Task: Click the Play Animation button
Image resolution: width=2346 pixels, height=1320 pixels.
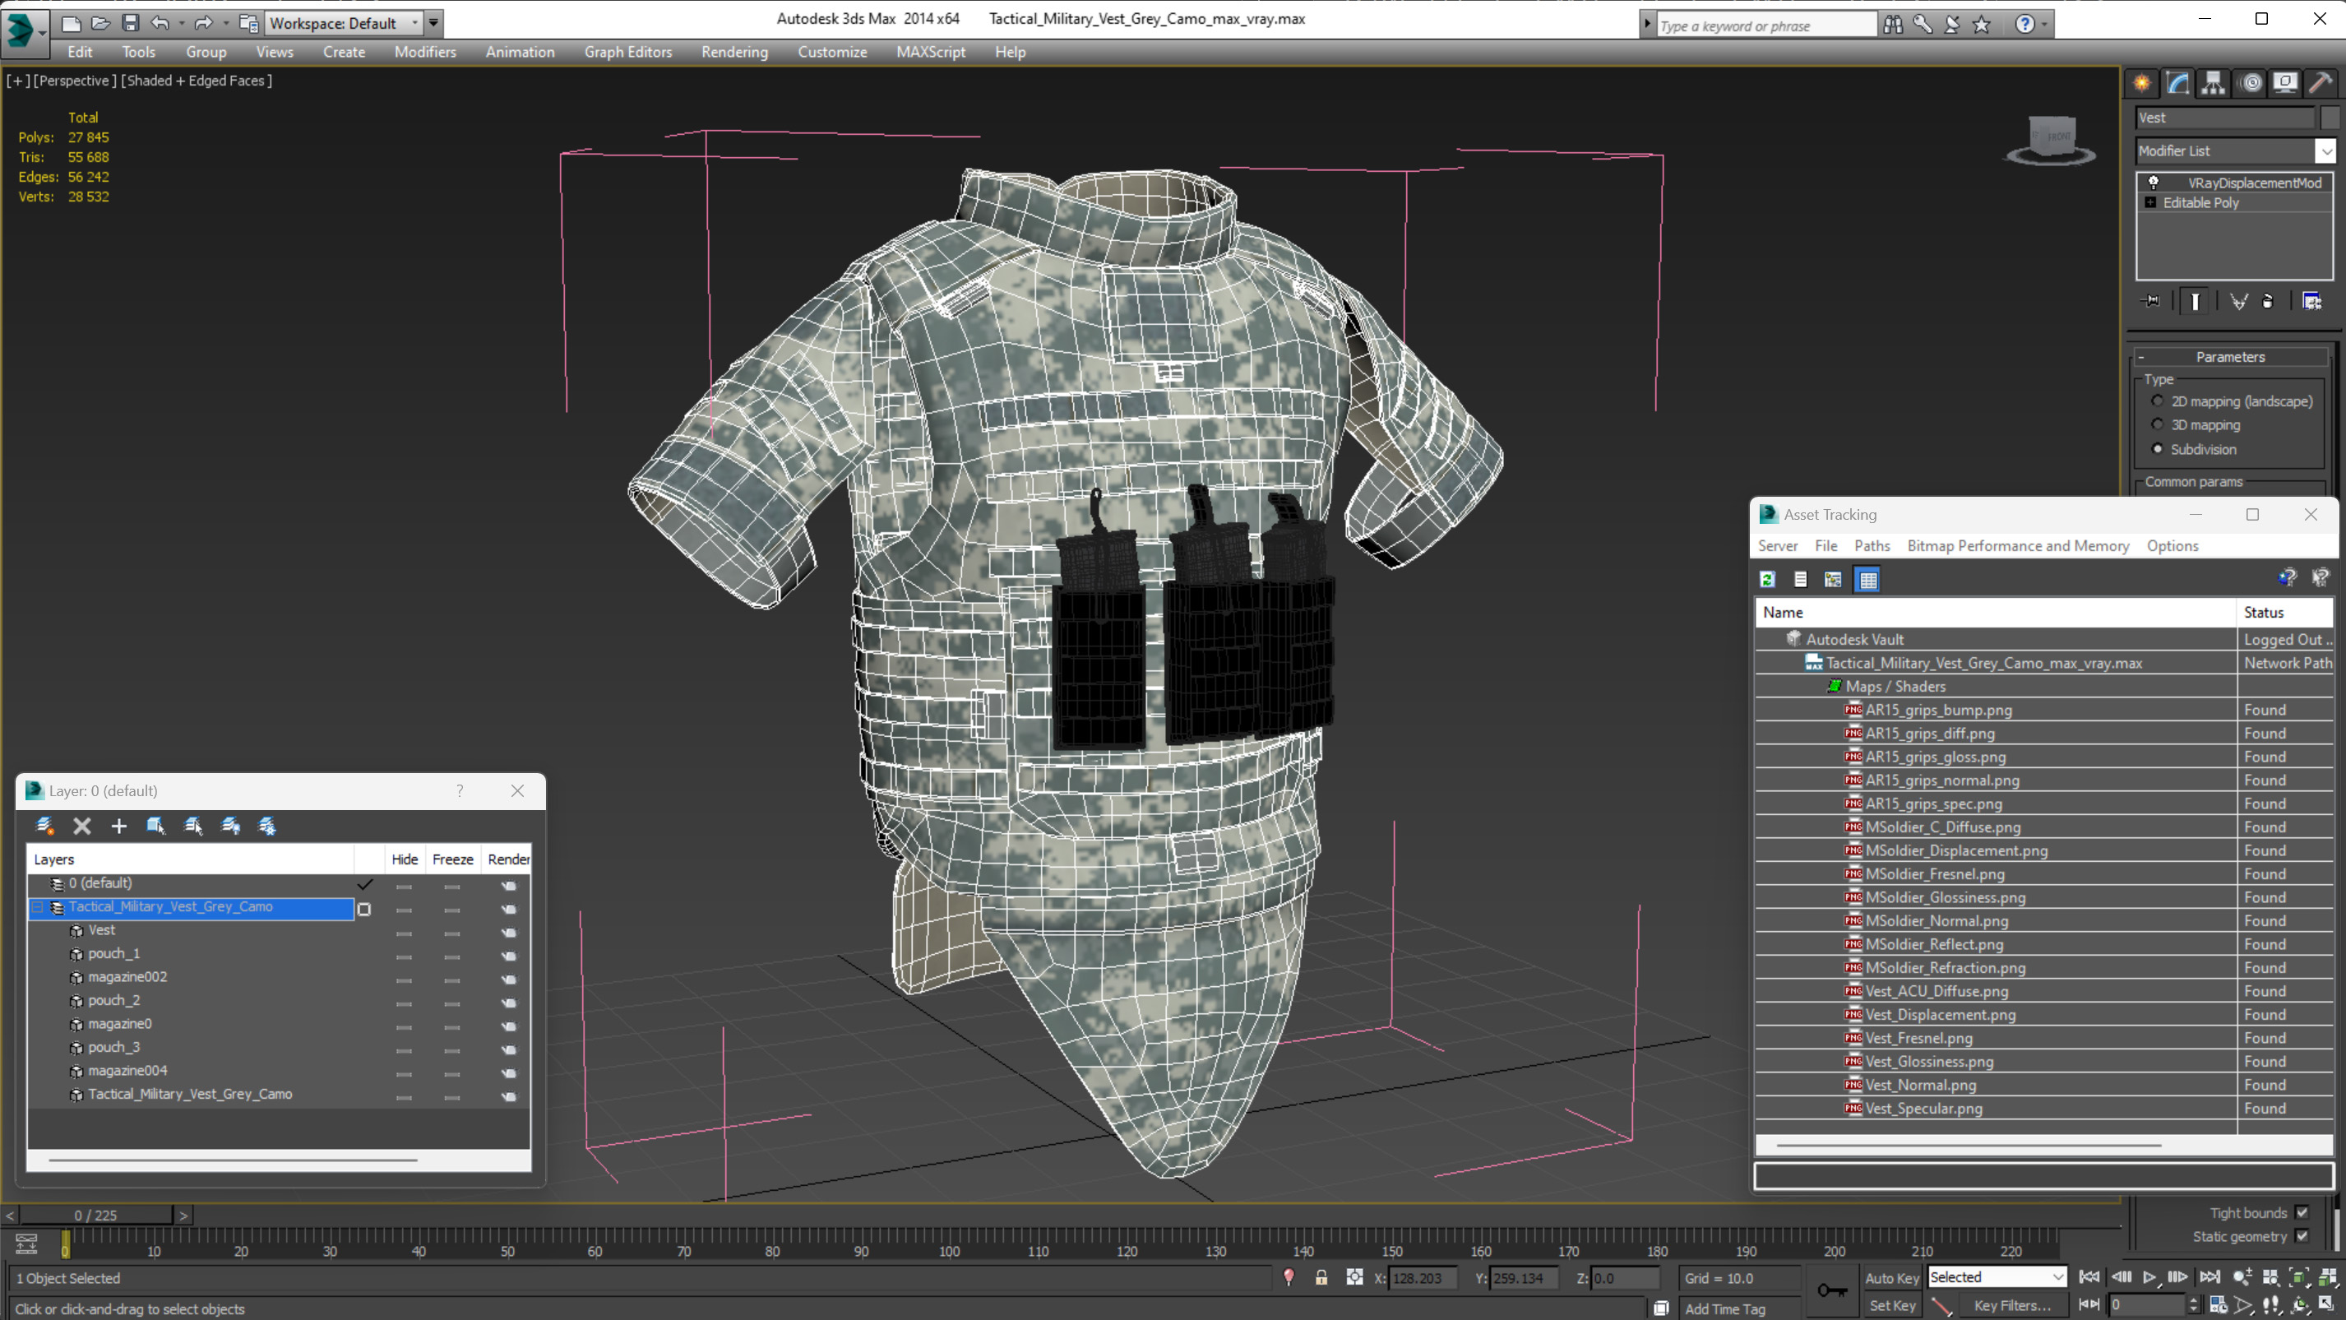Action: (x=2149, y=1277)
